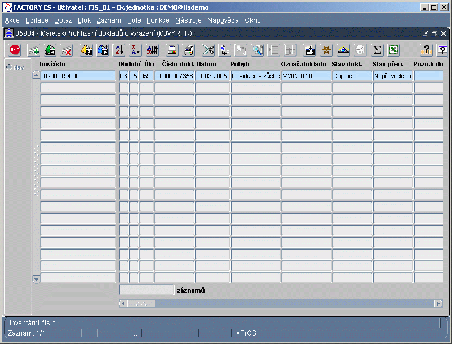Click the grayed tree structure icon
Screen dimensions: 452x344
coord(290,50)
